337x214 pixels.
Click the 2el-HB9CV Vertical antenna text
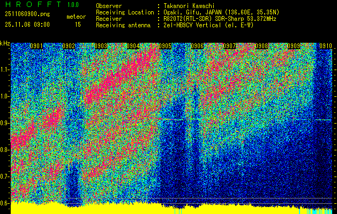[208, 25]
